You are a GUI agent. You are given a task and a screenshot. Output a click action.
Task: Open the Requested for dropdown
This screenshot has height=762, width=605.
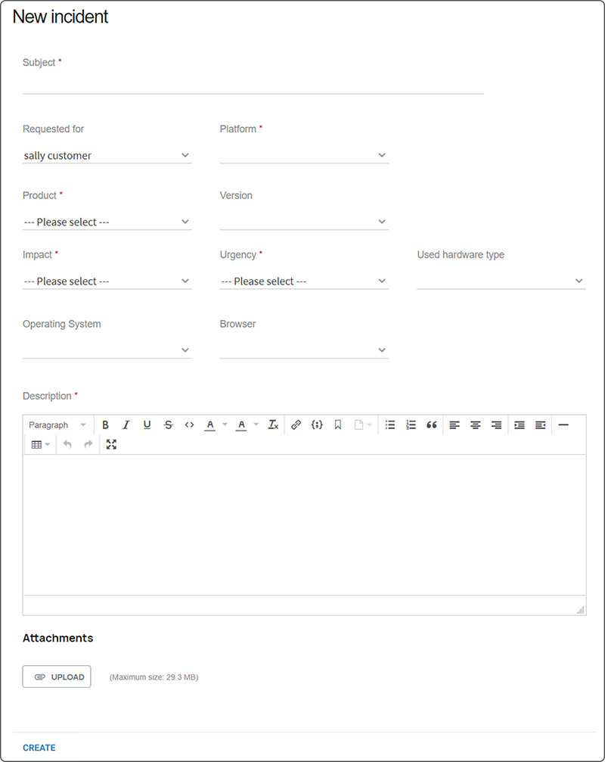(x=107, y=156)
